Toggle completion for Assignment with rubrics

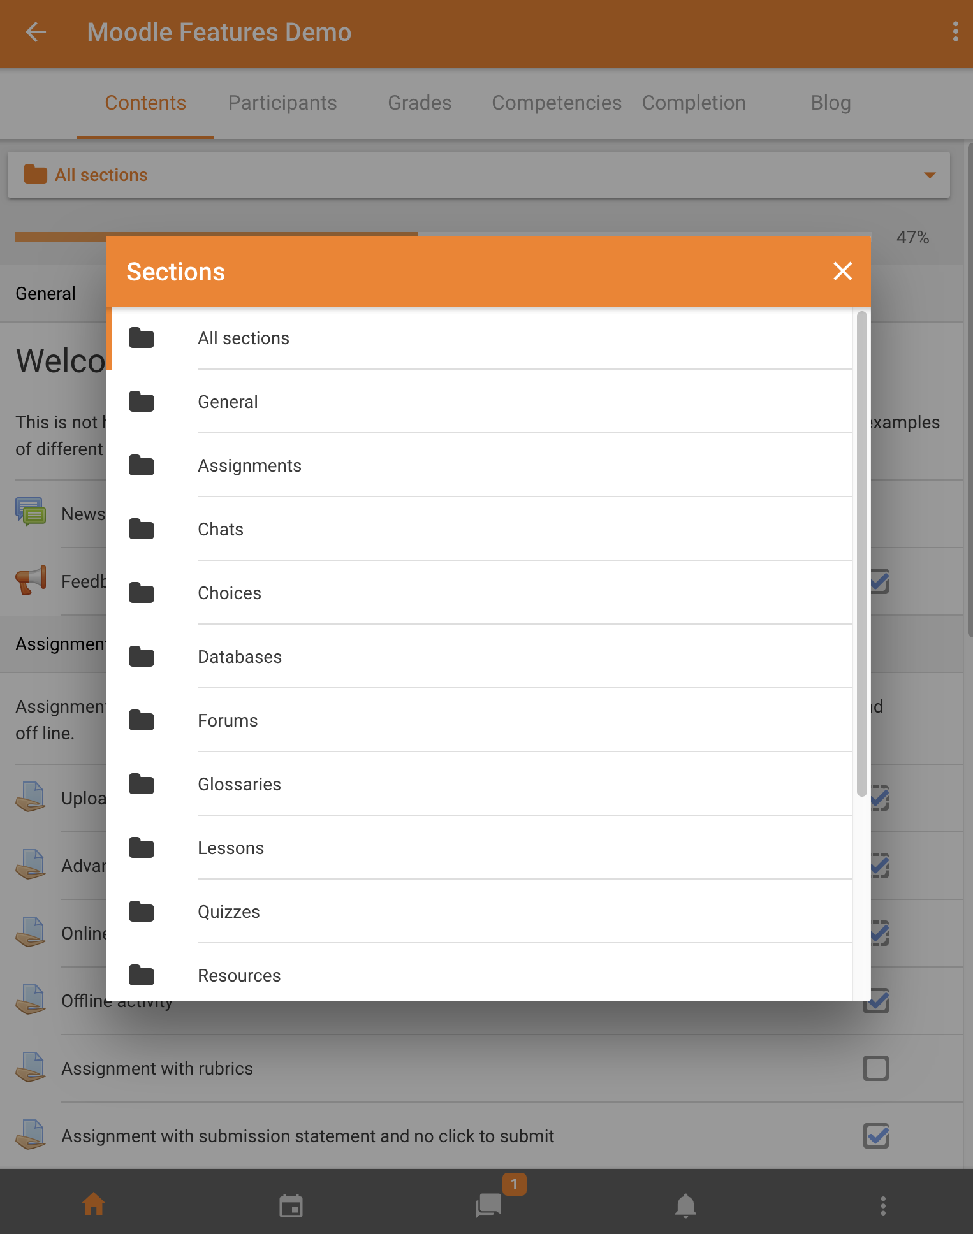coord(876,1068)
